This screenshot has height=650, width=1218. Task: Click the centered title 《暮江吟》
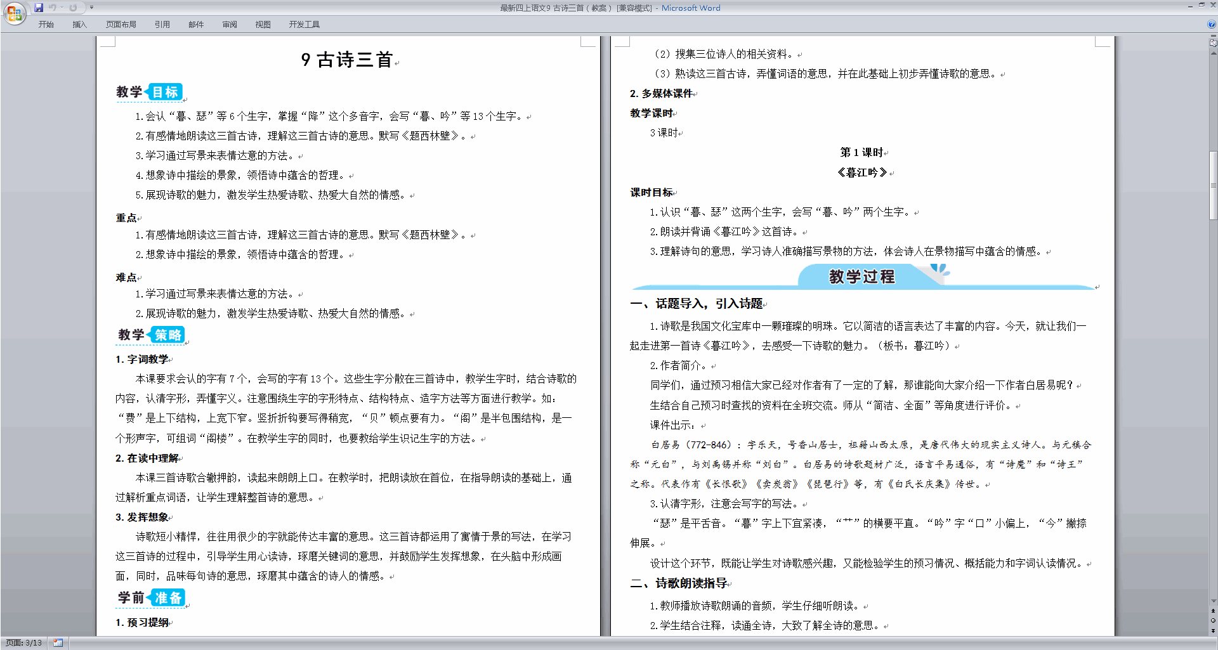coord(862,172)
